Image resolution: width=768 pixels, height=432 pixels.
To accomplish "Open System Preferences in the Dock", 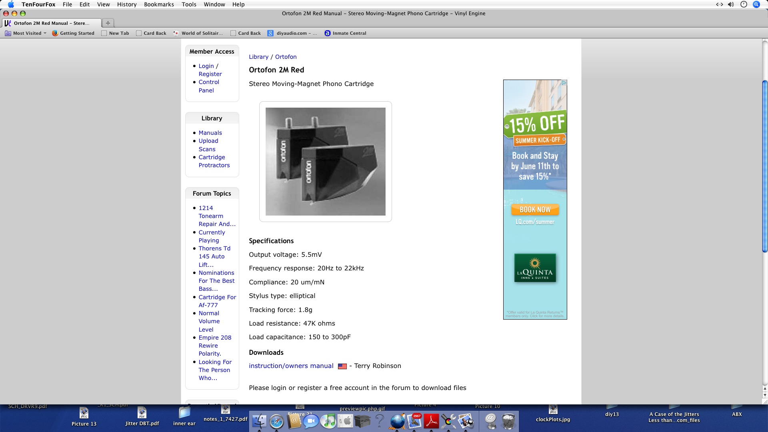I will coord(346,421).
